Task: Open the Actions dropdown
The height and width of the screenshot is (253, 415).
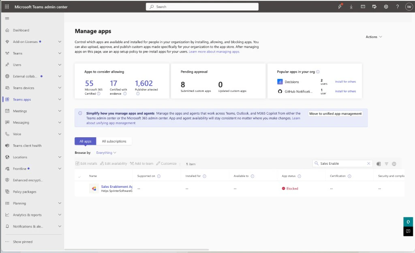Action: [x=374, y=37]
